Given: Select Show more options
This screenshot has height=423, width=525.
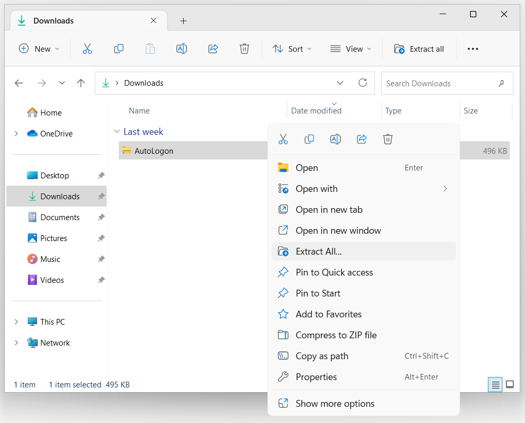Looking at the screenshot, I should 364,404.
